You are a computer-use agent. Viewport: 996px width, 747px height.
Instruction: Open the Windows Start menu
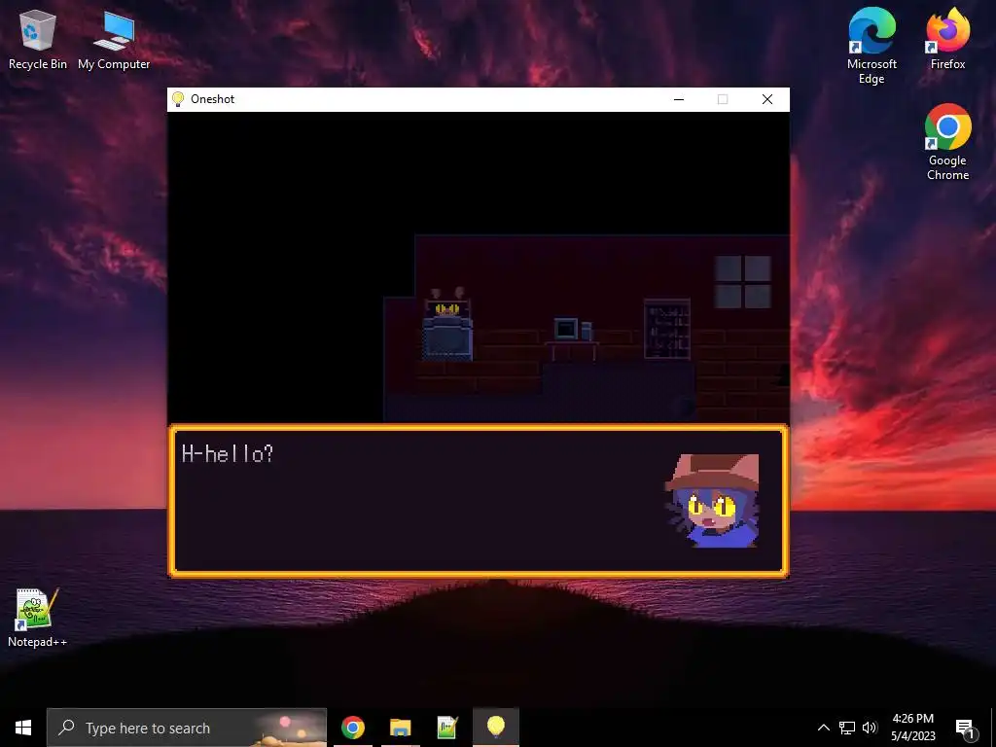pos(23,728)
